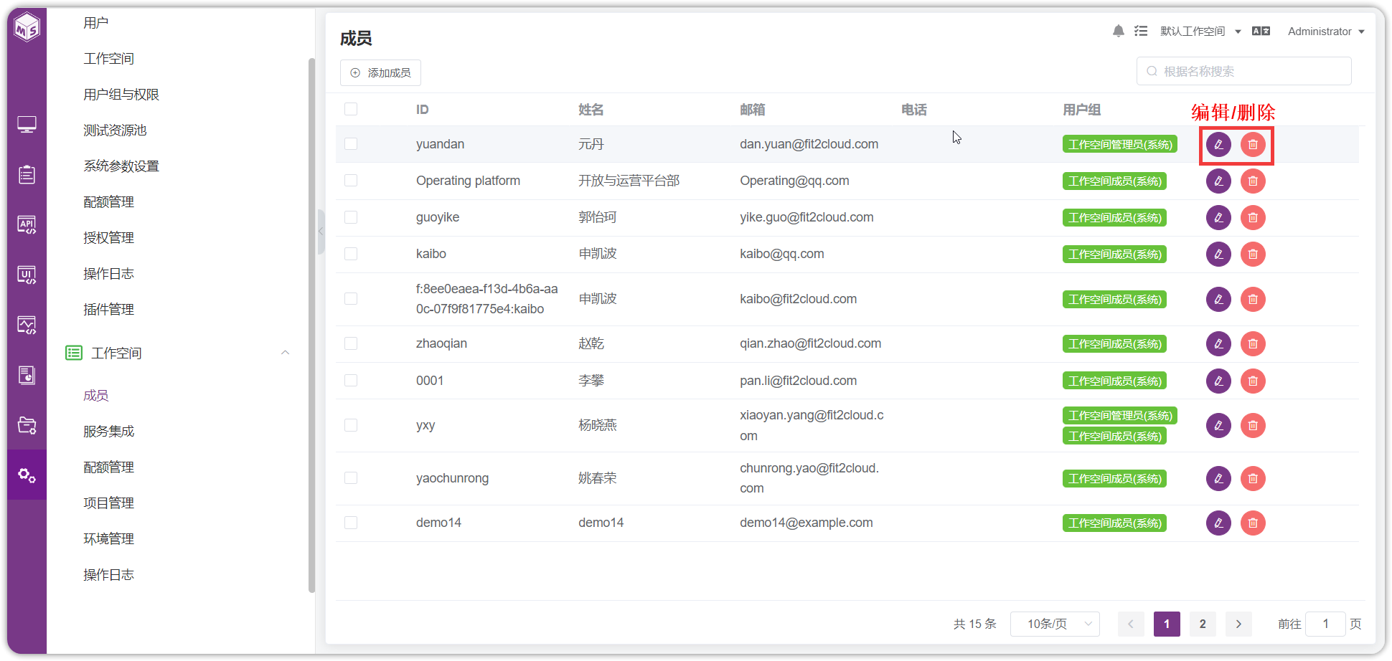Edit the yuandan member row

click(1218, 145)
